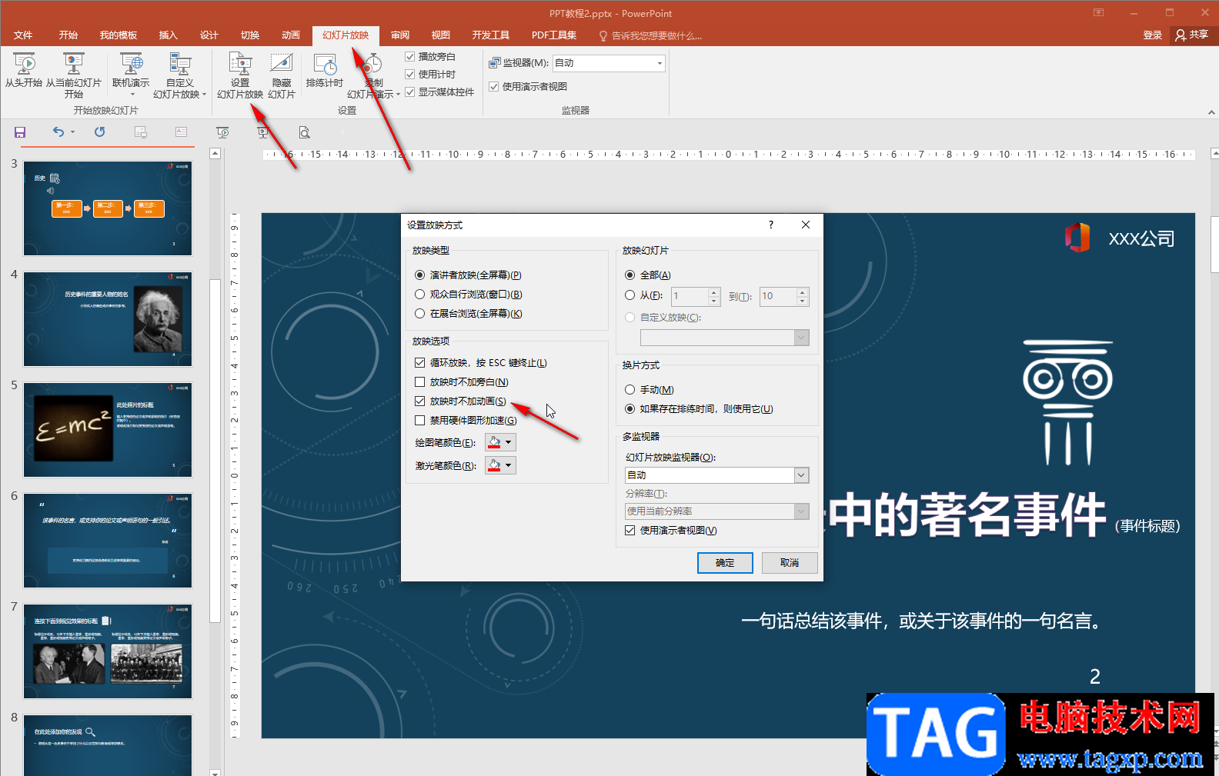Select presenter full screen (演讲者放映) radio
The height and width of the screenshot is (776, 1219).
click(419, 275)
